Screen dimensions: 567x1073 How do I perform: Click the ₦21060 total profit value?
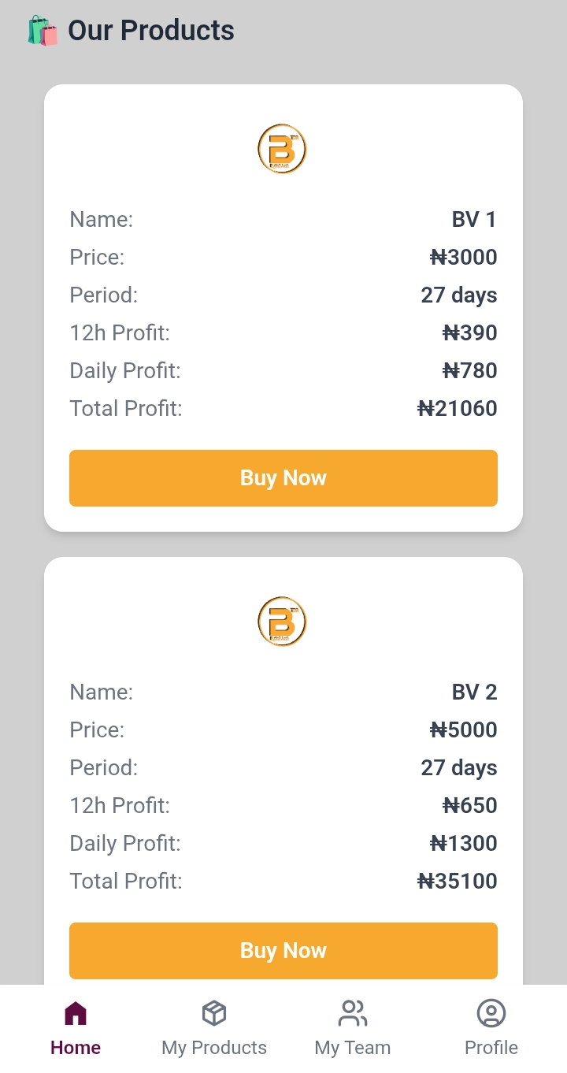tap(458, 409)
